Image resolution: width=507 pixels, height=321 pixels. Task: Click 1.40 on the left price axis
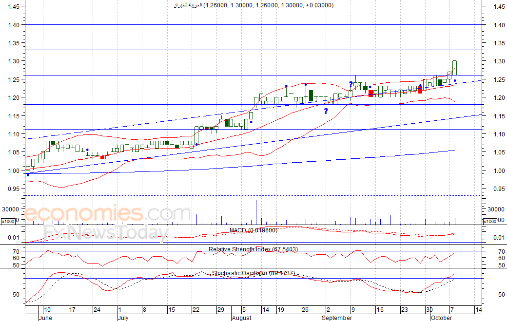pyautogui.click(x=14, y=25)
